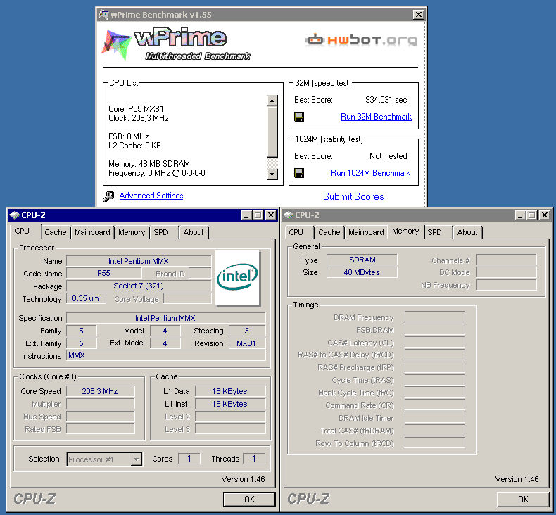Click the save icon next to Run 32M Benchmark
Screen dimensions: 556x515
(299, 117)
